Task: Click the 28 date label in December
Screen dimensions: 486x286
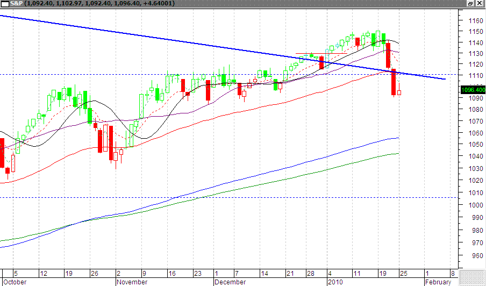Action: click(311, 274)
